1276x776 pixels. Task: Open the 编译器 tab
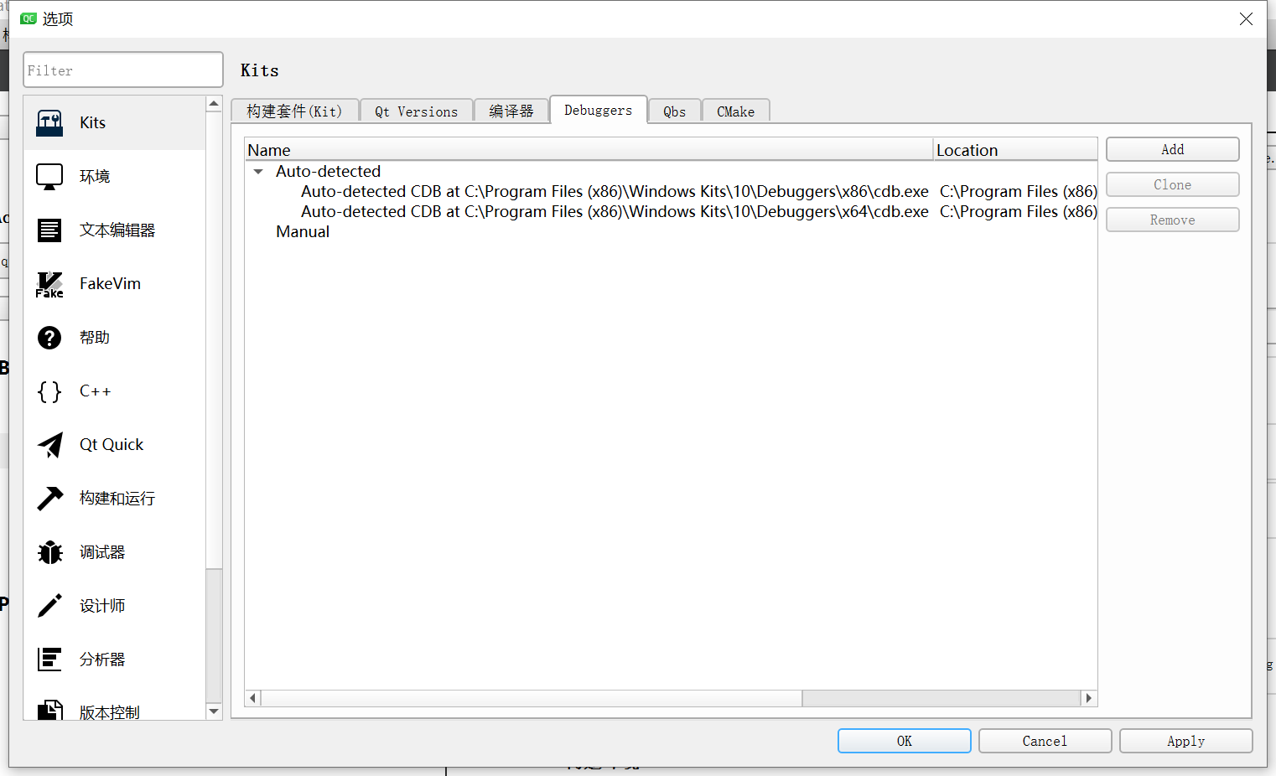[x=511, y=111]
